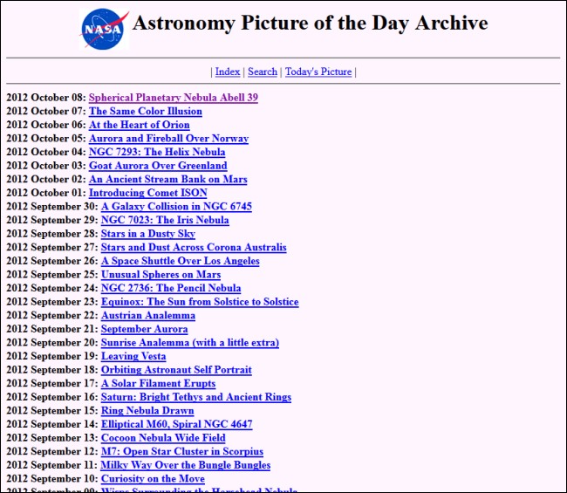This screenshot has width=567, height=493.
Task: Open A Space Shuttle Over Los Angeles
Action: (181, 261)
